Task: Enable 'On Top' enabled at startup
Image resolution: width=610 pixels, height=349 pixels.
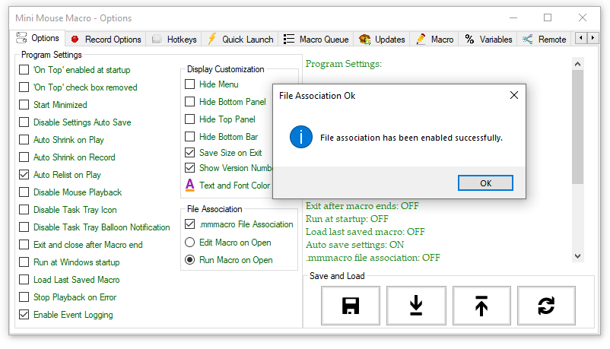Action: coord(24,70)
